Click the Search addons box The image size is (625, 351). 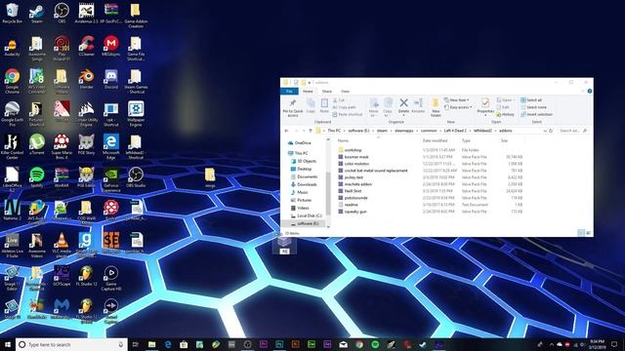pos(573,131)
